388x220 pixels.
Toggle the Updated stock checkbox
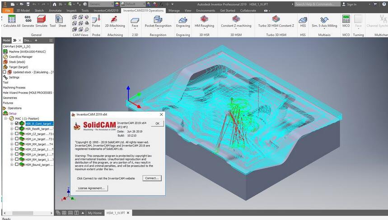[x=4, y=72]
